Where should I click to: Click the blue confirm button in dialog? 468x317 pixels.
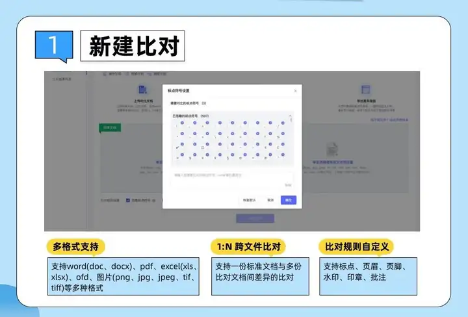pyautogui.click(x=289, y=200)
